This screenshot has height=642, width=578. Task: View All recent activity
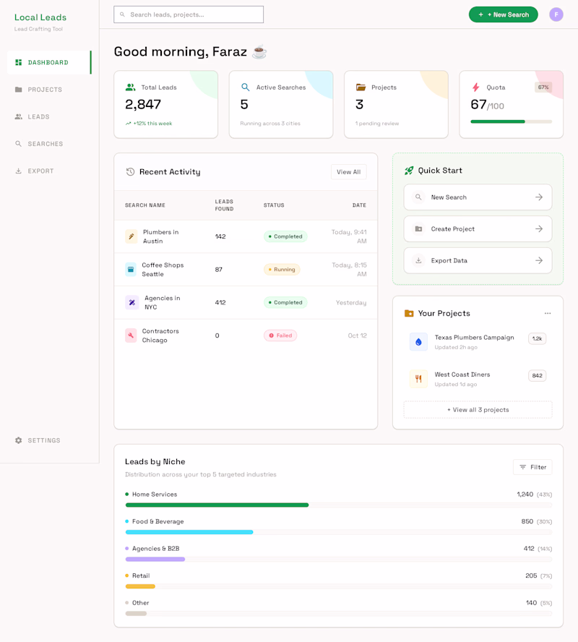pyautogui.click(x=348, y=172)
